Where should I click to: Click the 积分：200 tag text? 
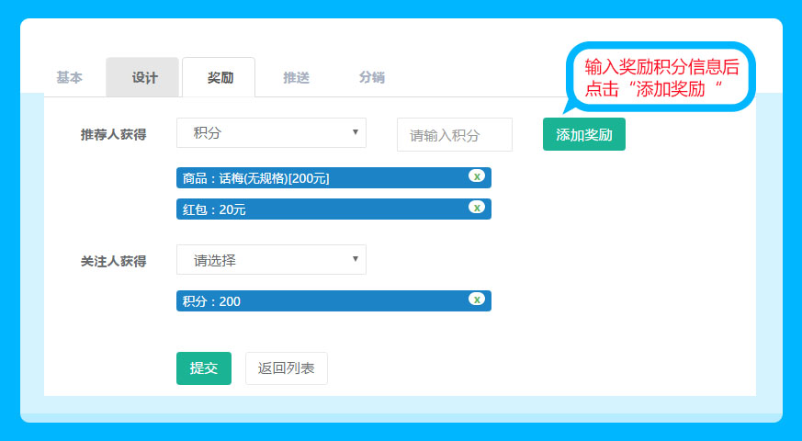211,301
